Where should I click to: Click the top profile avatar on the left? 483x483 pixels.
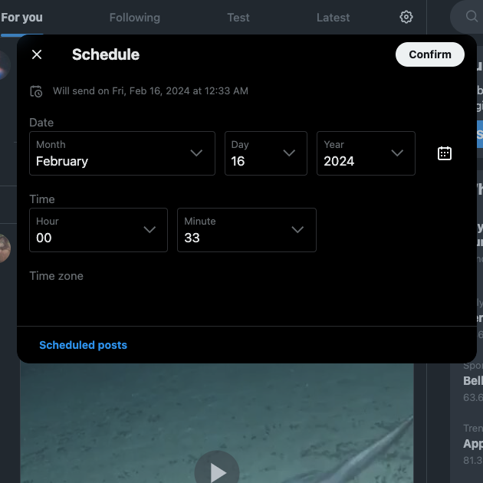coord(6,65)
